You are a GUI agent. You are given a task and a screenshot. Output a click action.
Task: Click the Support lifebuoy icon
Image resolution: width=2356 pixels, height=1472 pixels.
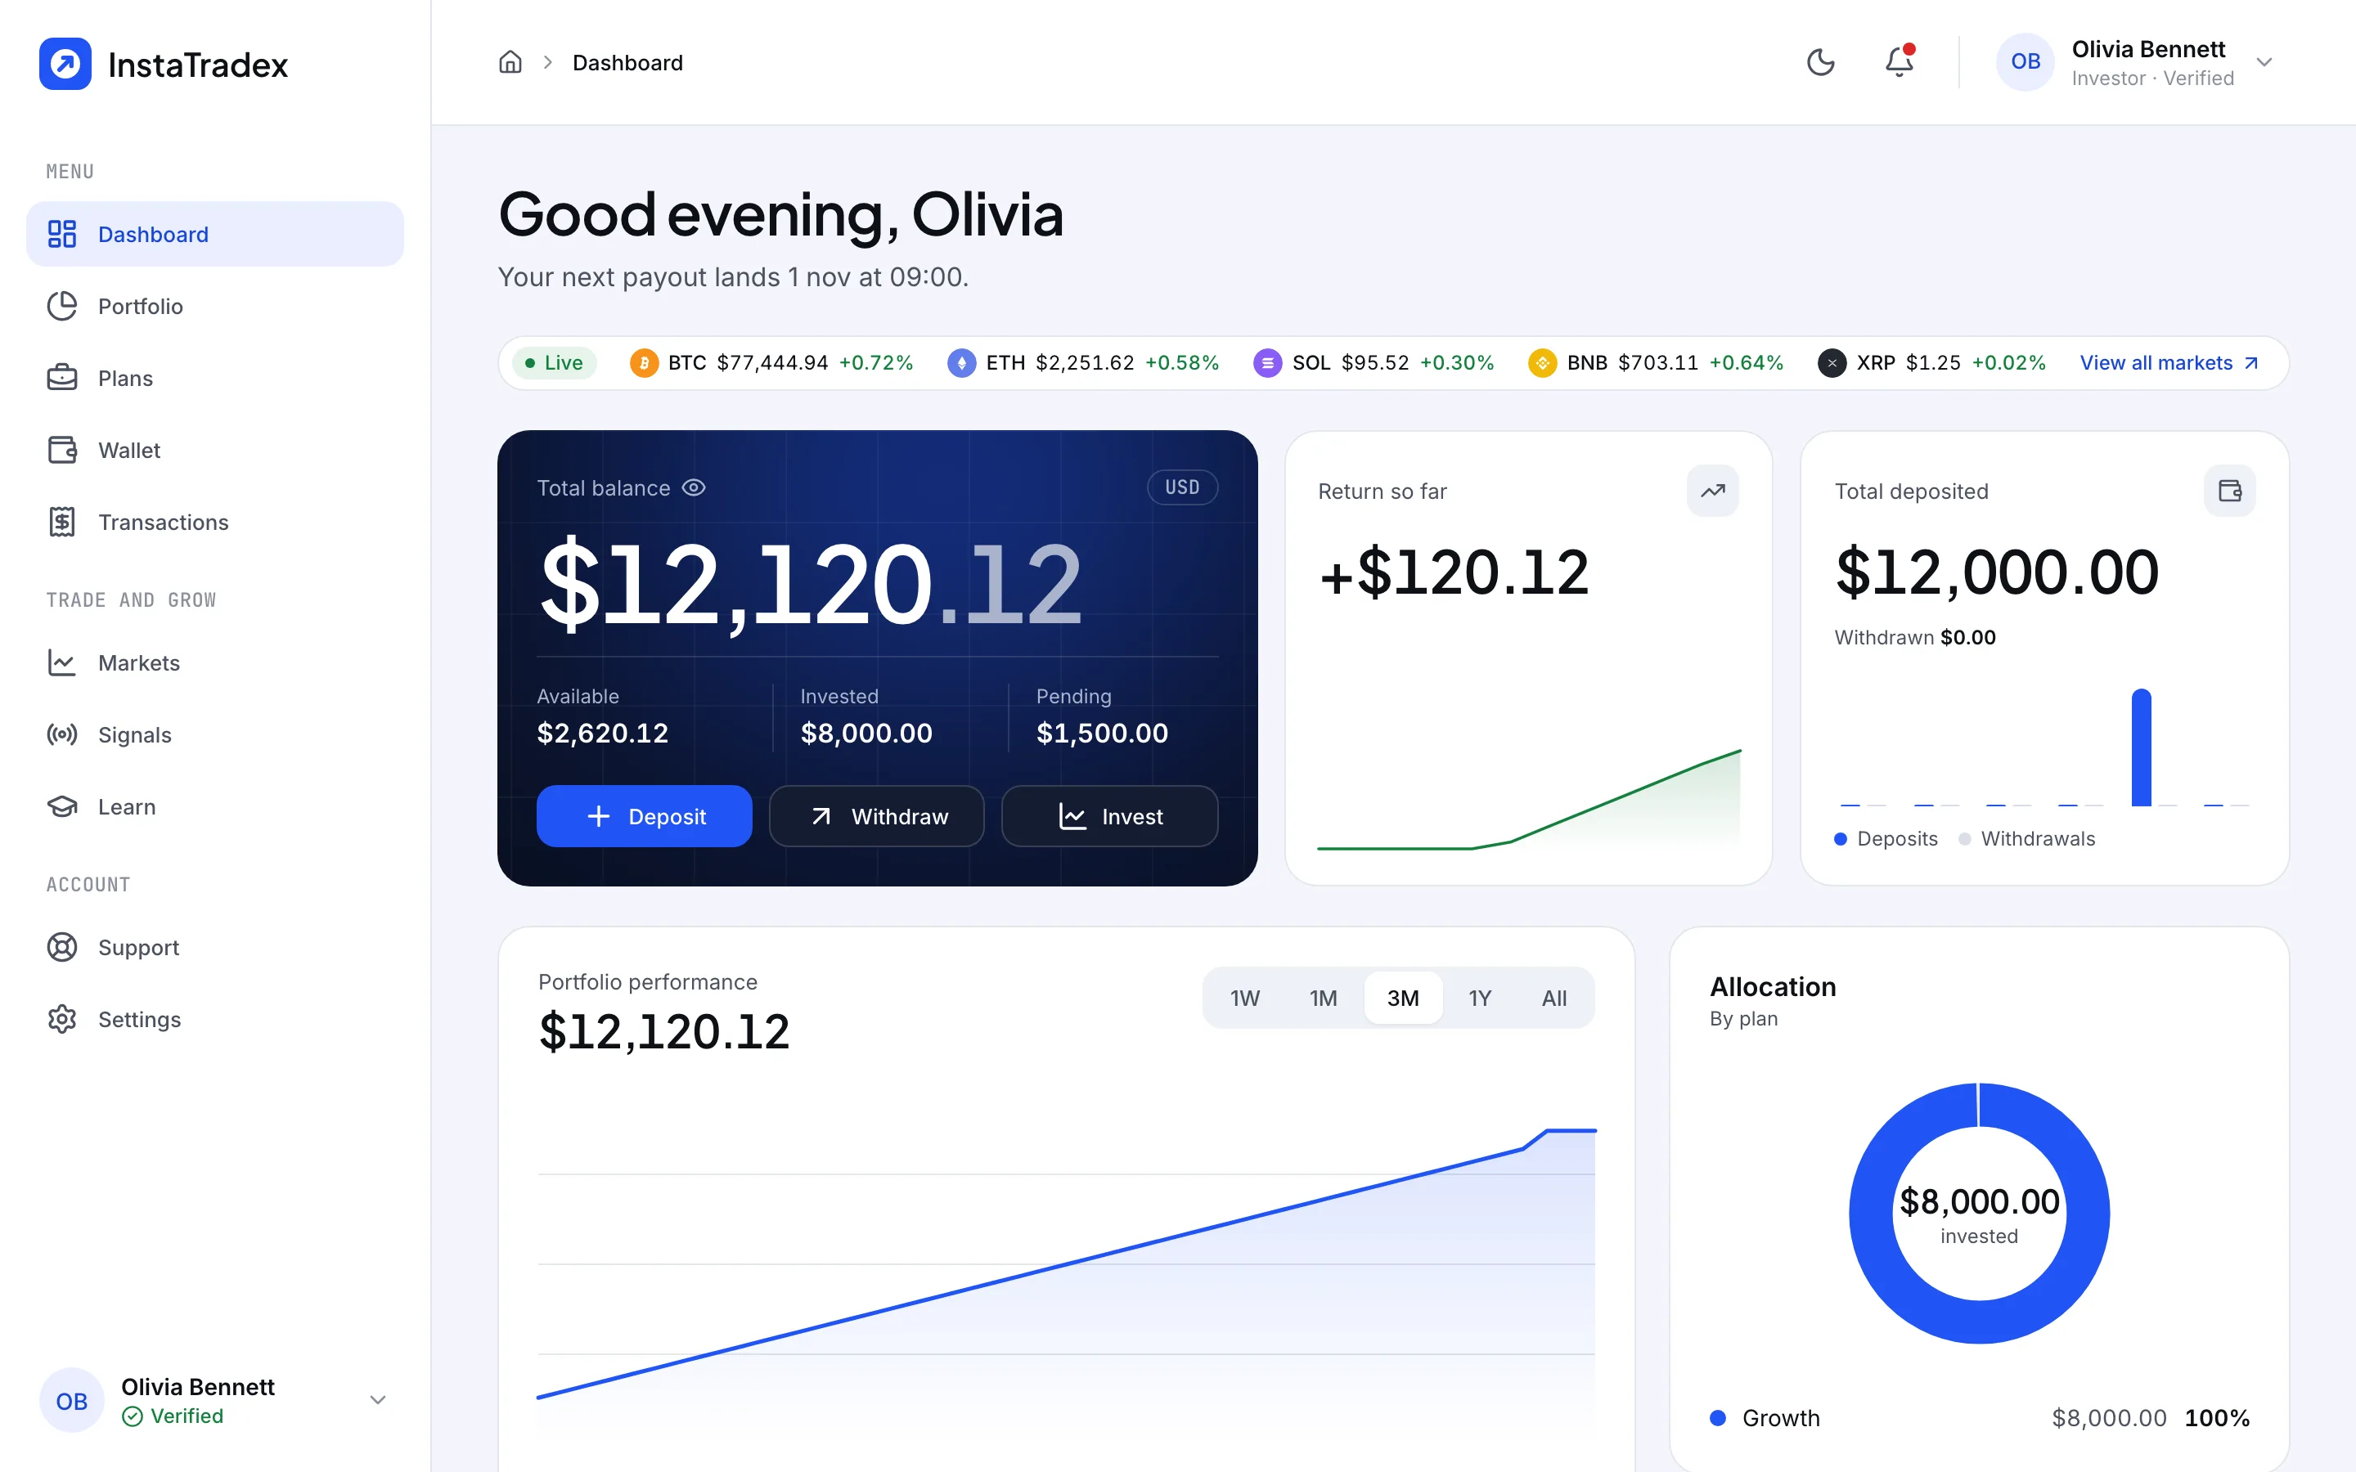tap(62, 947)
